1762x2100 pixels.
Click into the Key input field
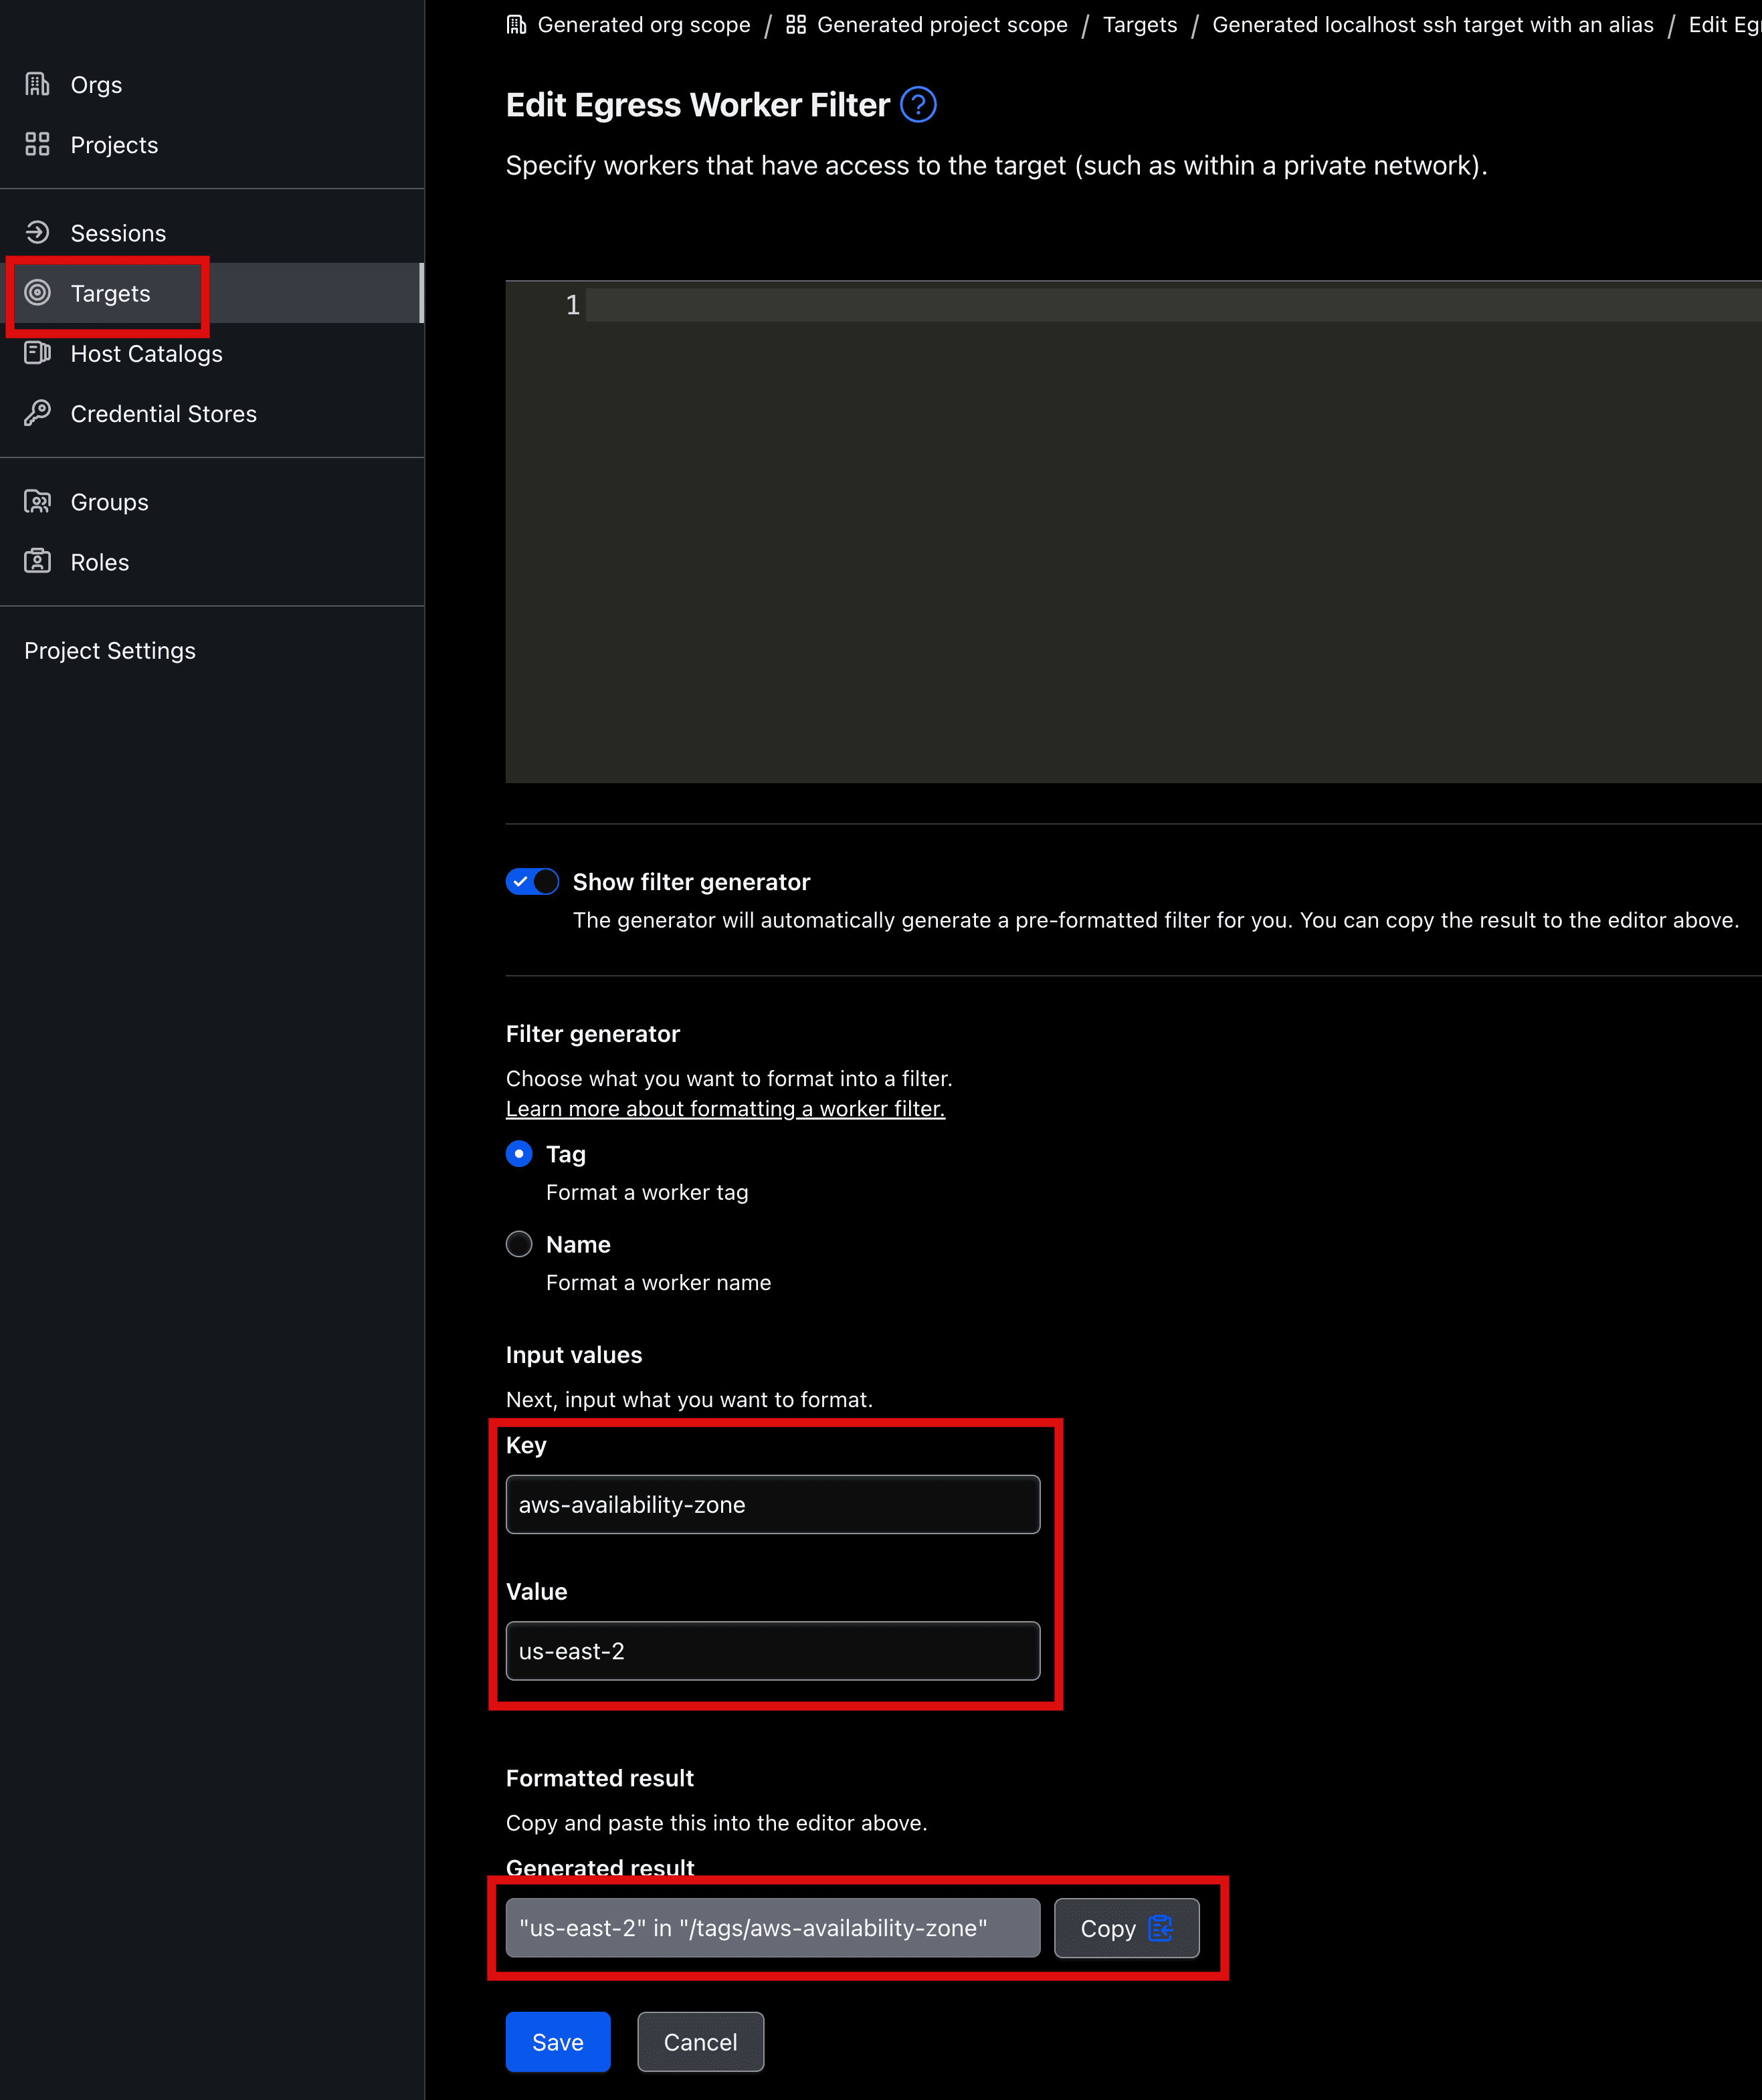click(772, 1505)
